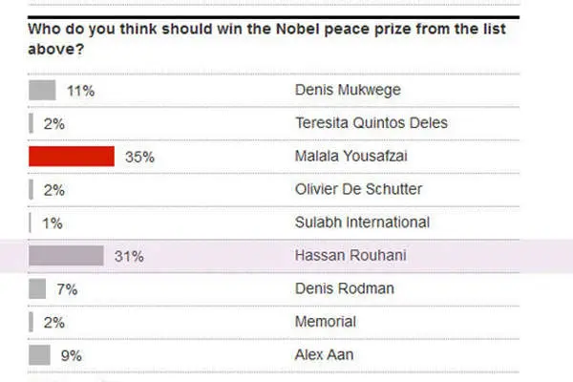Screen dimensions: 573x382
Task: Click the 2% label for Olivier De Schutter
Action: click(x=54, y=190)
